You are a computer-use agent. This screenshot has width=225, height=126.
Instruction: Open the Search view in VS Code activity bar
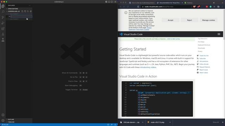pyautogui.click(x=3, y=12)
